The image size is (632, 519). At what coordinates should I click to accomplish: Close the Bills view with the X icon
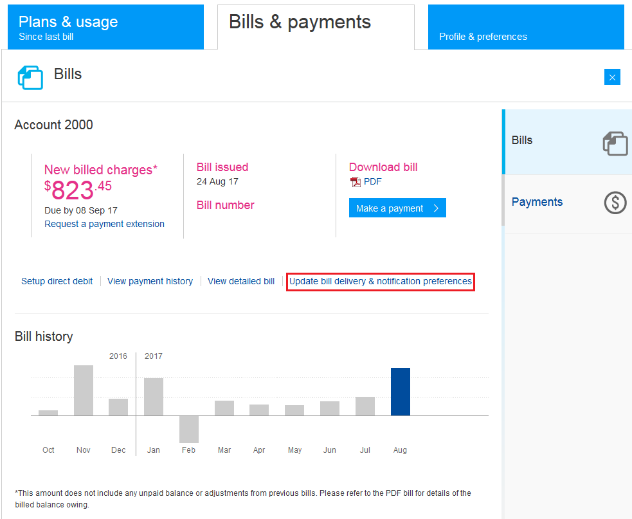point(612,77)
